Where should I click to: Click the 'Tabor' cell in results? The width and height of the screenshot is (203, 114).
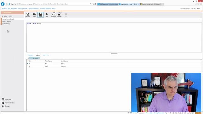tap(62, 64)
